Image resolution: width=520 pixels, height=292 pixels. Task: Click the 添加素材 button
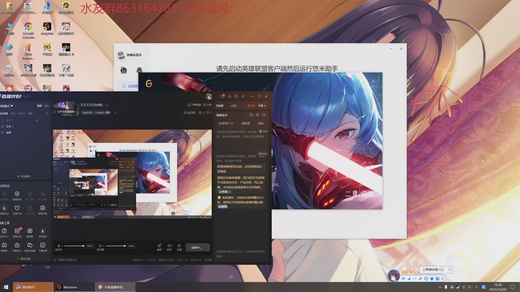click(x=24, y=176)
